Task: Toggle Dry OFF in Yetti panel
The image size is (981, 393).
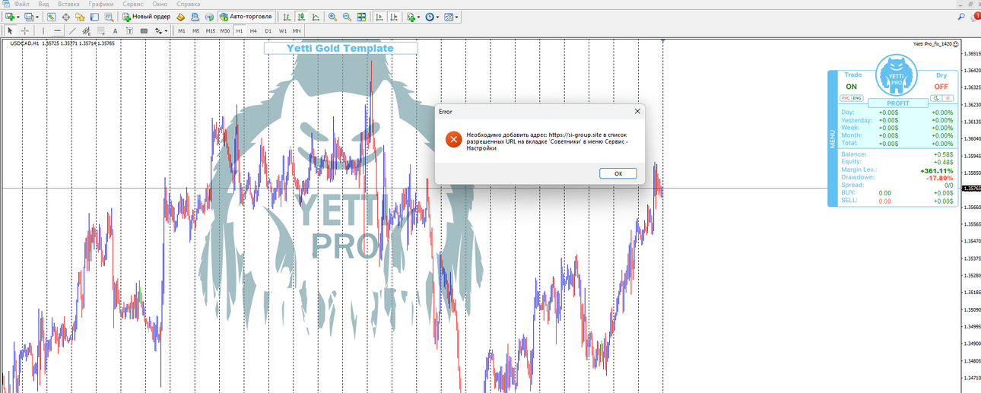Action: coord(941,87)
